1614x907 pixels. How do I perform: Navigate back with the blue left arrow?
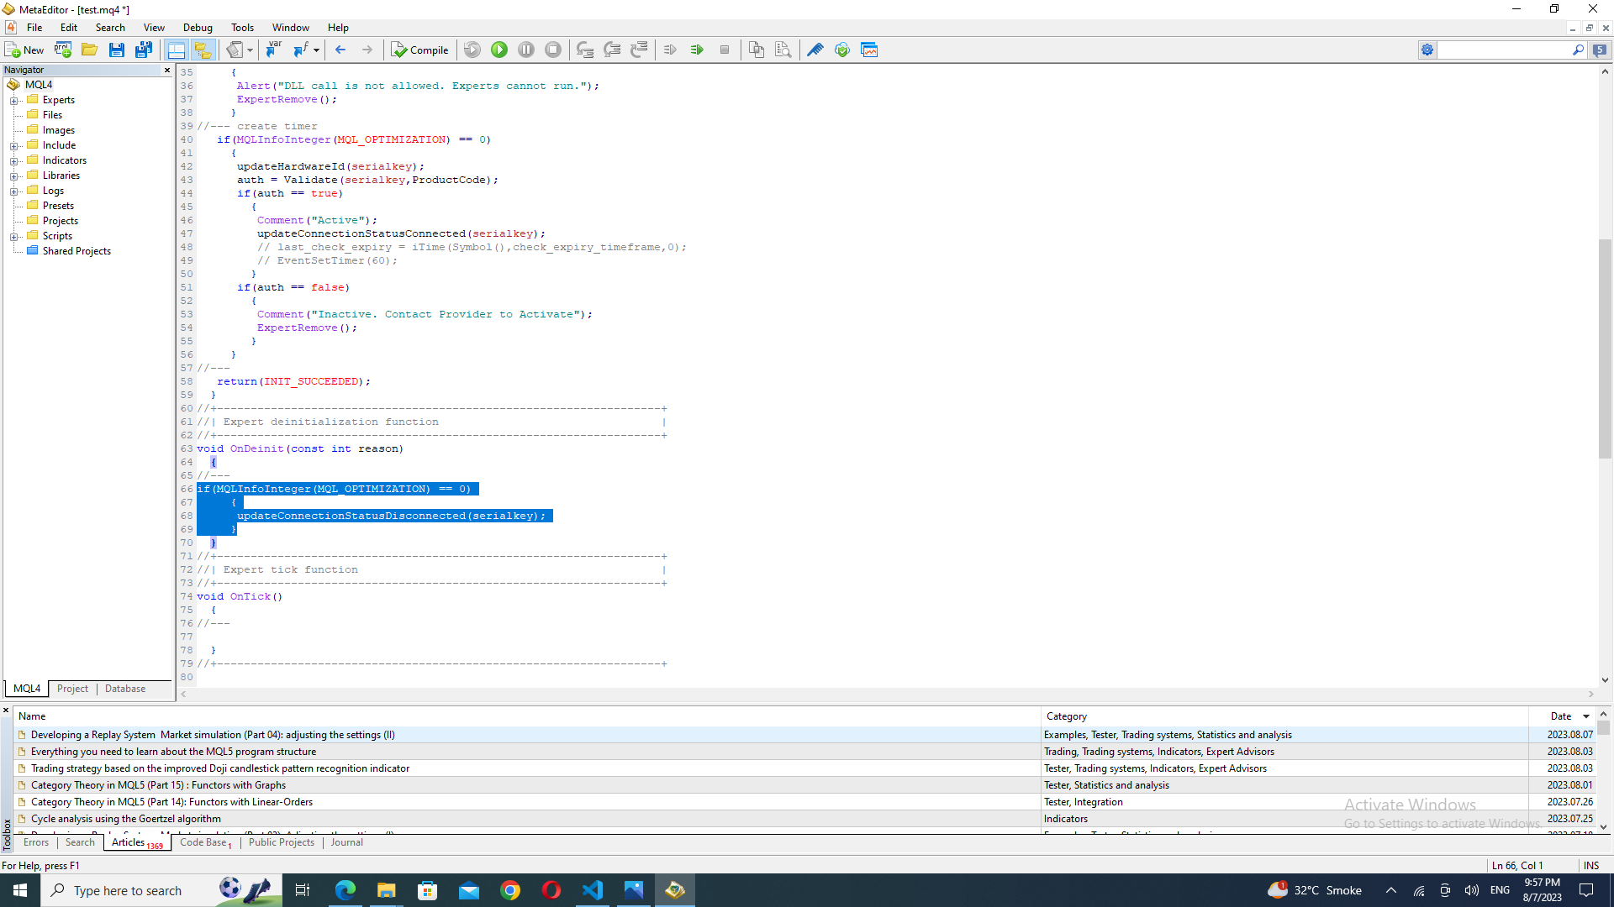tap(340, 50)
